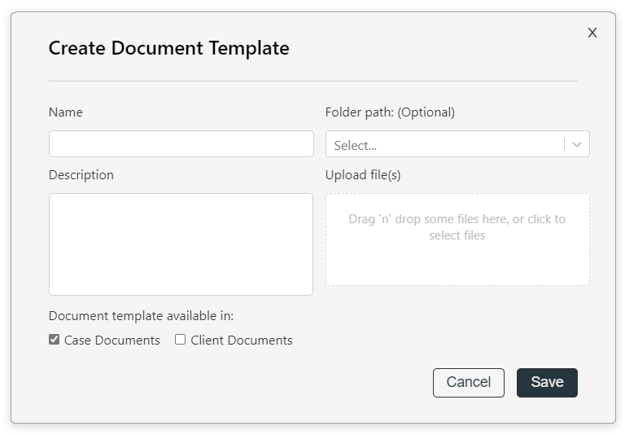The width and height of the screenshot is (625, 435).
Task: Click the Document template available in text
Action: [141, 316]
